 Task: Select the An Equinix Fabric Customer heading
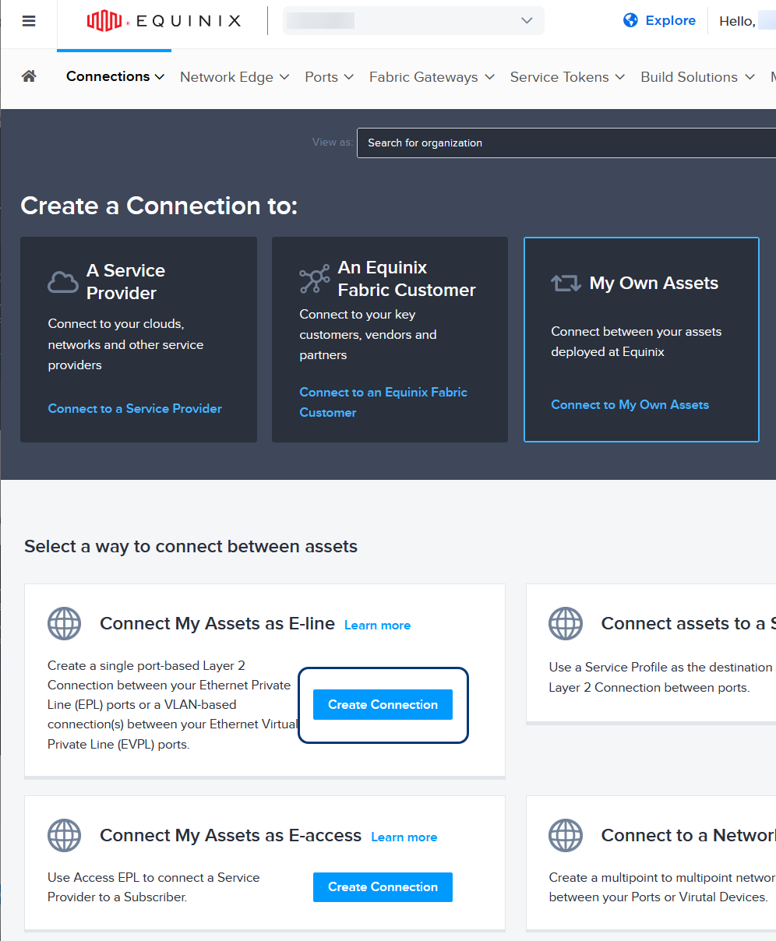click(x=407, y=279)
